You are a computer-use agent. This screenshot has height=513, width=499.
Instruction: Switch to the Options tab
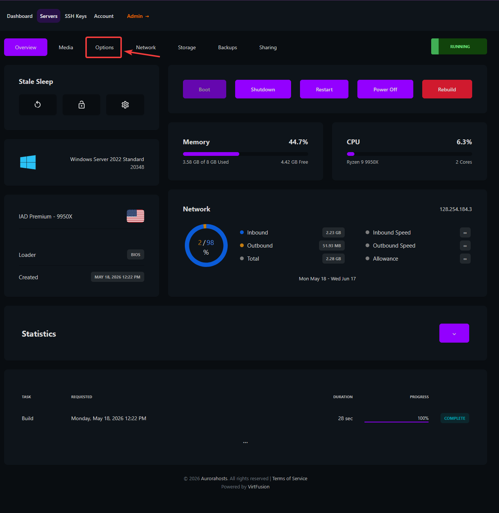[104, 47]
